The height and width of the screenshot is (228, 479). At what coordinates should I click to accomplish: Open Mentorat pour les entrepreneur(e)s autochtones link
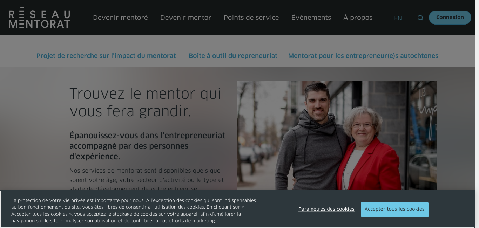tap(363, 56)
